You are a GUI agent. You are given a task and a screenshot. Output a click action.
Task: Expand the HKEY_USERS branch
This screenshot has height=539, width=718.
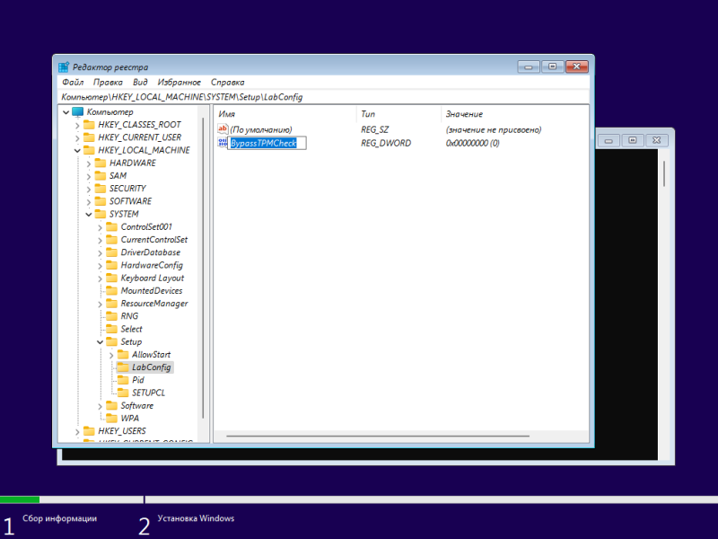click(x=77, y=432)
